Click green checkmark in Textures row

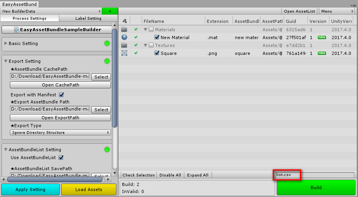(136, 45)
